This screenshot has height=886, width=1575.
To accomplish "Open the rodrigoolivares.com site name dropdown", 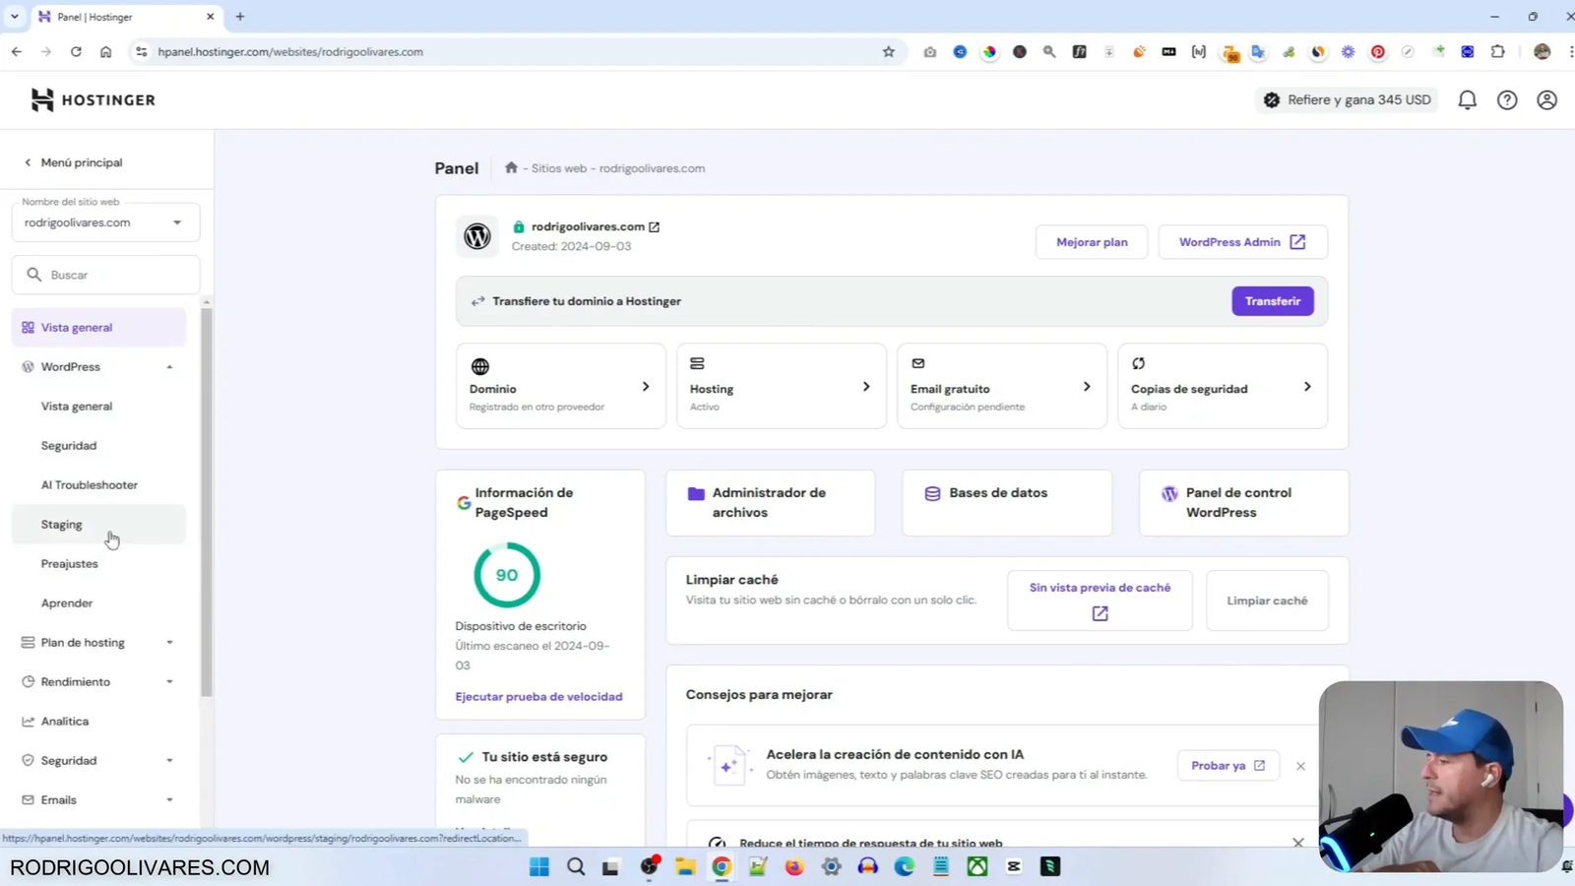I will (176, 221).
